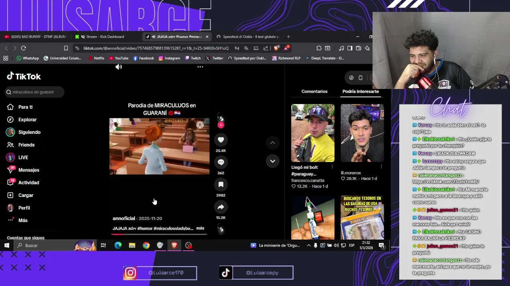Viewport: 510px width, 286px height.
Task: Open the WhatsApp bookmark
Action: [x=27, y=58]
